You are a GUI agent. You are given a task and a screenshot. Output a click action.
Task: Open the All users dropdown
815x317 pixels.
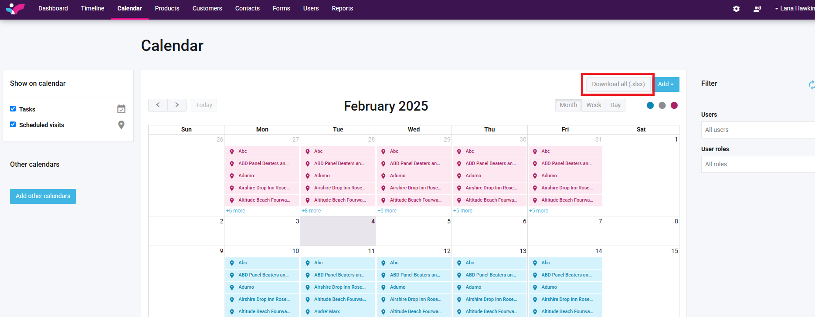(758, 130)
